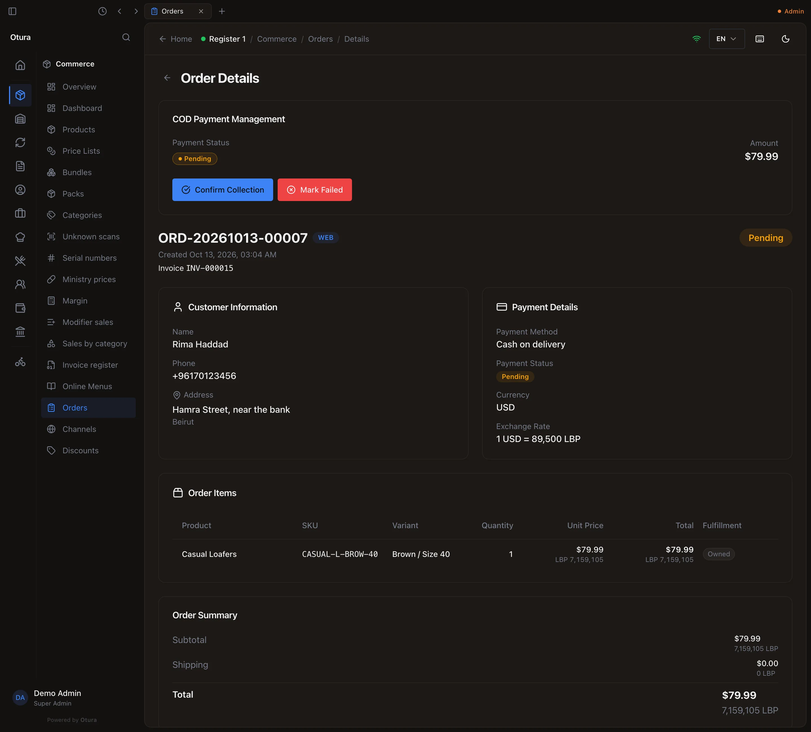Open Invoice register menu item
Viewport: 811px width, 732px height.
(88, 365)
